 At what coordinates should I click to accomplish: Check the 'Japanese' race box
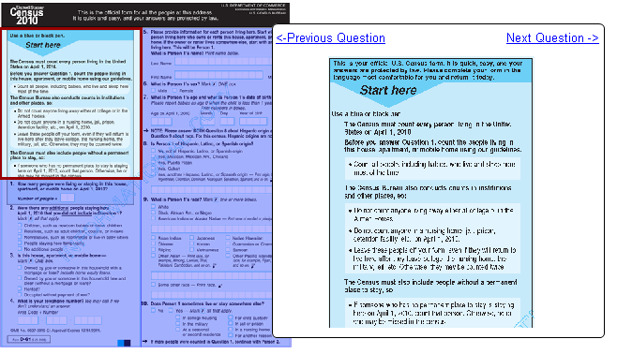click(191, 238)
